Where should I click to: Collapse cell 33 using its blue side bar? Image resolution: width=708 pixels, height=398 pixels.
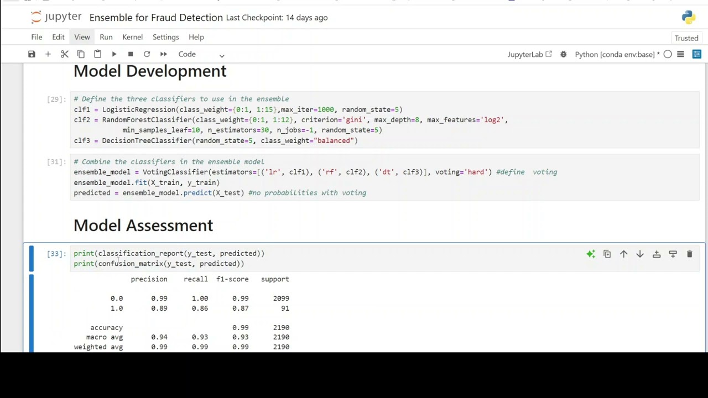[x=31, y=259]
